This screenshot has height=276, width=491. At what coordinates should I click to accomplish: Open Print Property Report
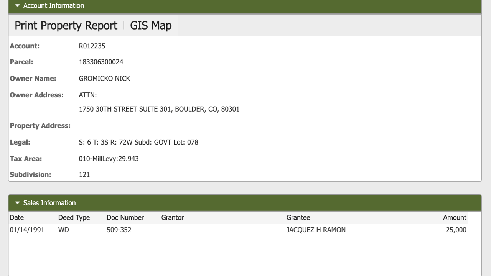coord(66,25)
